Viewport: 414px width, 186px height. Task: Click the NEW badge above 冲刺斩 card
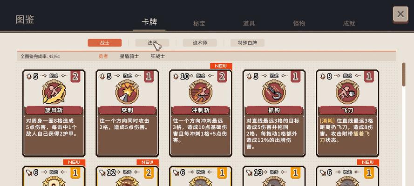pyautogui.click(x=221, y=66)
